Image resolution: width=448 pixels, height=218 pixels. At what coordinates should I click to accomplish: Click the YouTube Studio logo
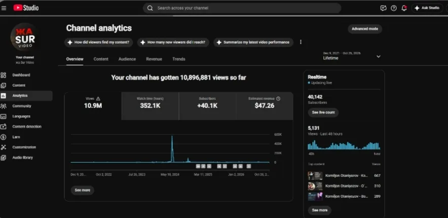(x=26, y=8)
